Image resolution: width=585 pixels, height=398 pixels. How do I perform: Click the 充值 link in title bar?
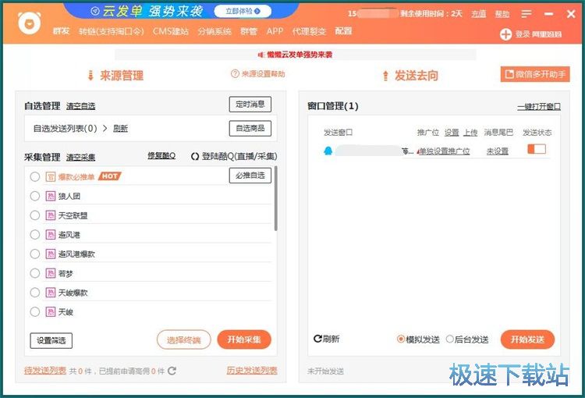pyautogui.click(x=479, y=14)
